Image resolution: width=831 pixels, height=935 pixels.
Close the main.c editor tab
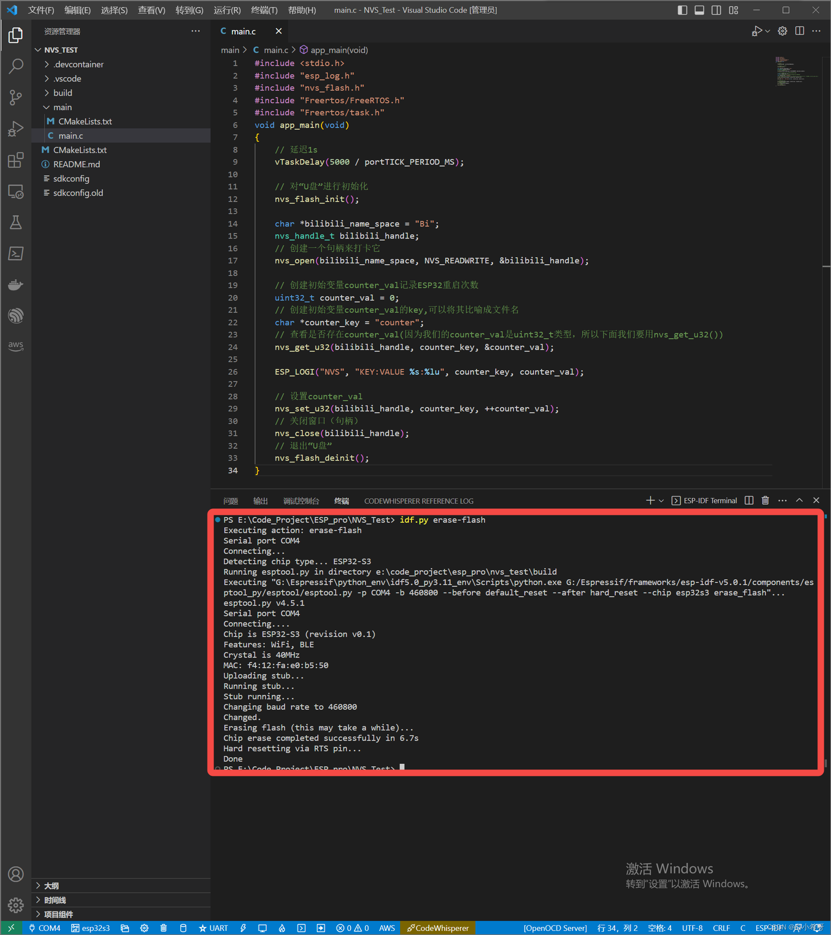pyautogui.click(x=278, y=31)
